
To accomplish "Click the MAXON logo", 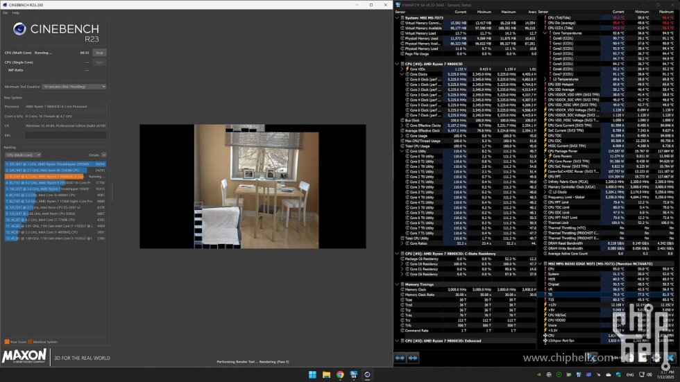I will (x=24, y=356).
